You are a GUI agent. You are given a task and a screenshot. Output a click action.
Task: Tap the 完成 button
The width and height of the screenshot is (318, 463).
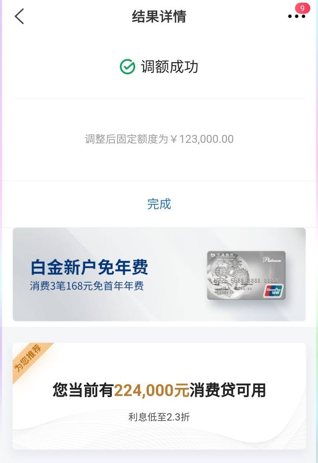pyautogui.click(x=159, y=204)
